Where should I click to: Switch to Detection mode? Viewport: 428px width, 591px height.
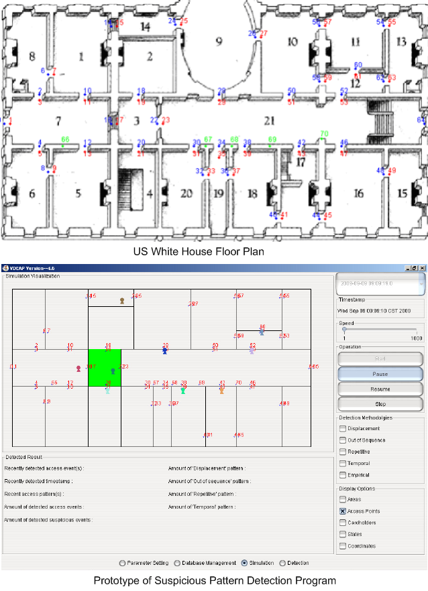[282, 563]
